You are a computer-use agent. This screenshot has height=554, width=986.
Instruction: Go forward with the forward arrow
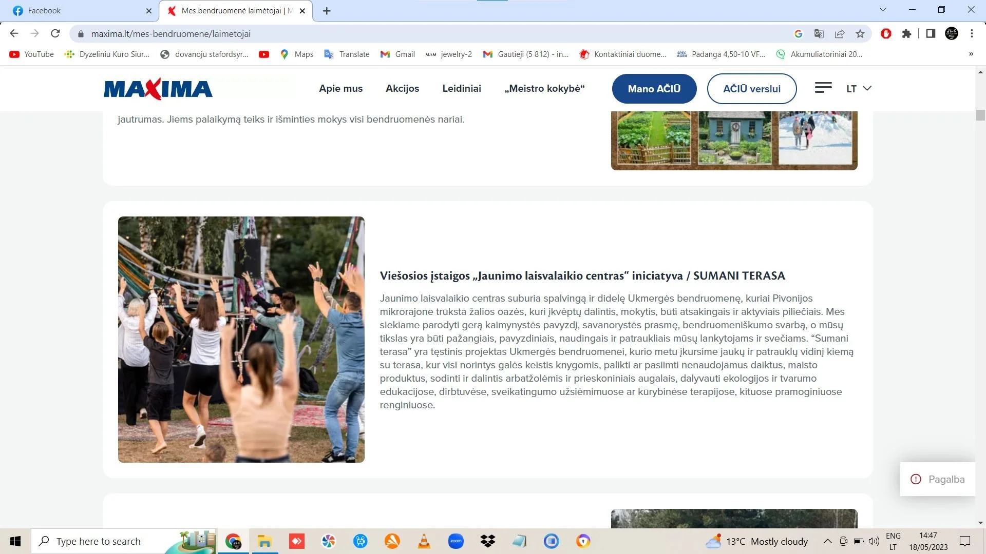[x=34, y=34]
